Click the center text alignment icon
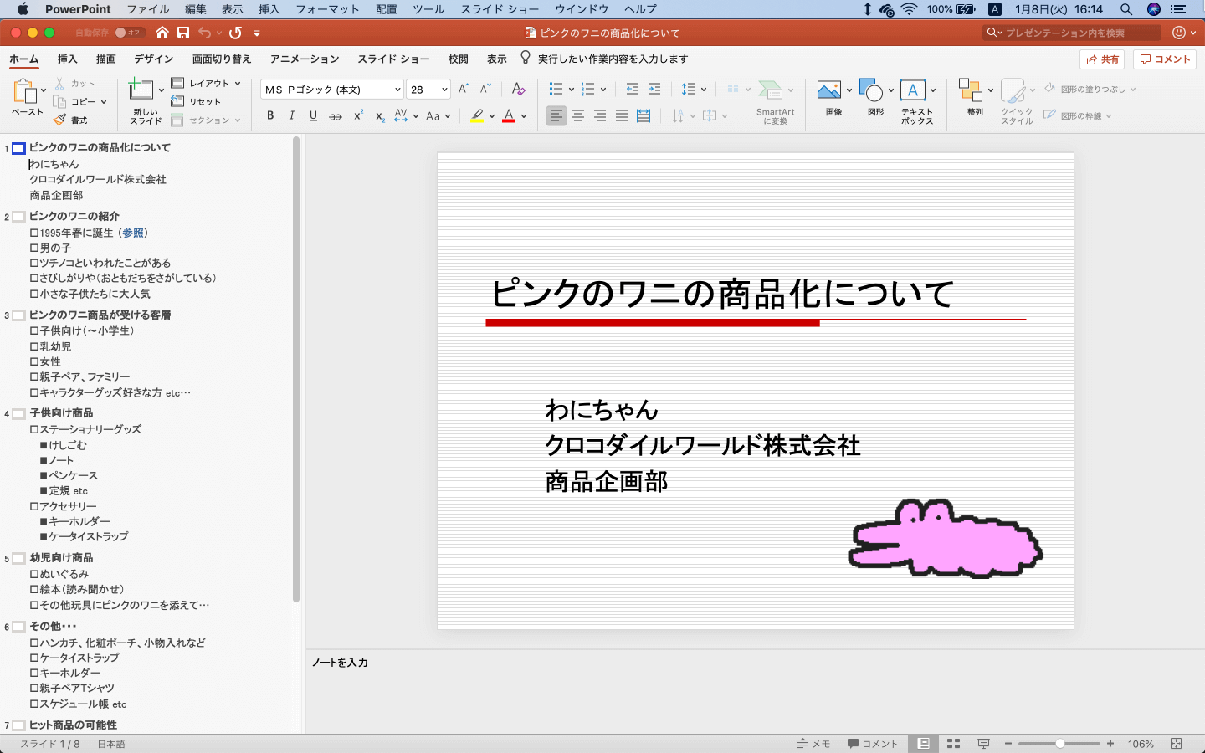 coord(578,116)
